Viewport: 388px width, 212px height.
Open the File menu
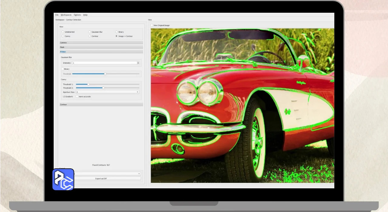coord(57,15)
